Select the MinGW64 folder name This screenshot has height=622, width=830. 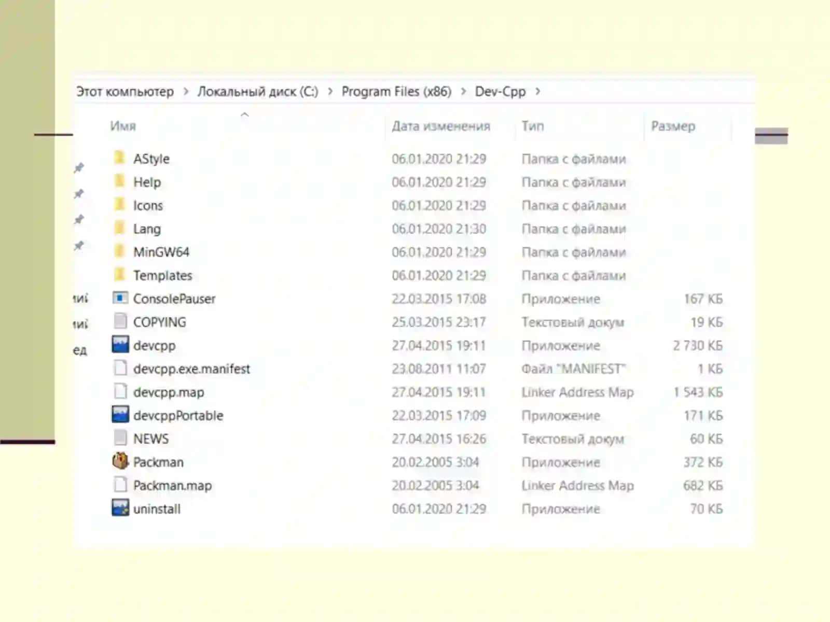coord(161,252)
